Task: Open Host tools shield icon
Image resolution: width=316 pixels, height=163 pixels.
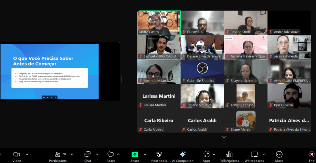Action: 159,155
